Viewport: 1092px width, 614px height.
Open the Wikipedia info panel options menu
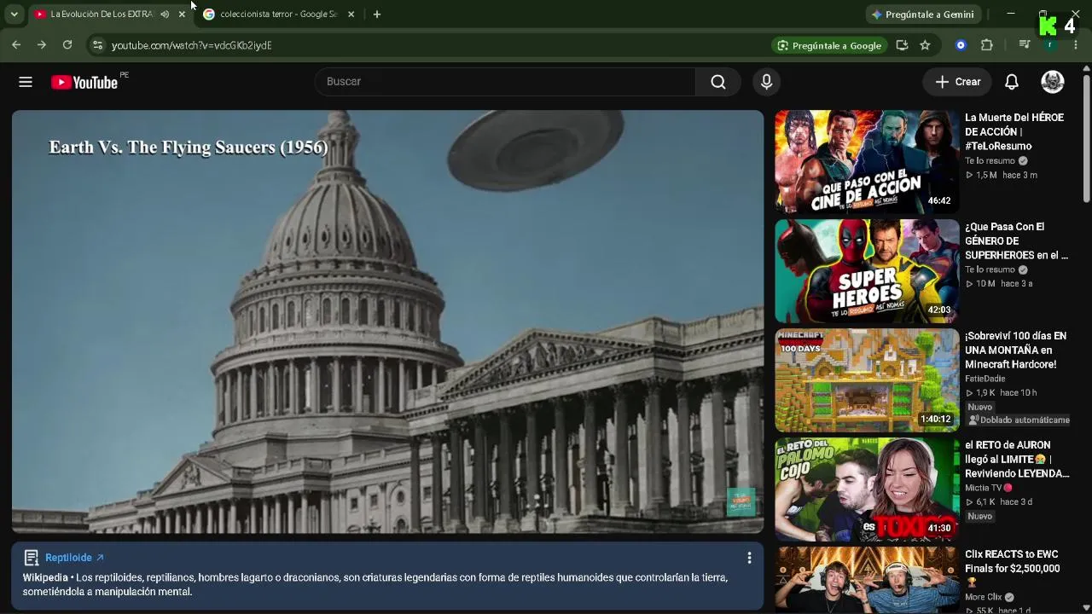749,558
